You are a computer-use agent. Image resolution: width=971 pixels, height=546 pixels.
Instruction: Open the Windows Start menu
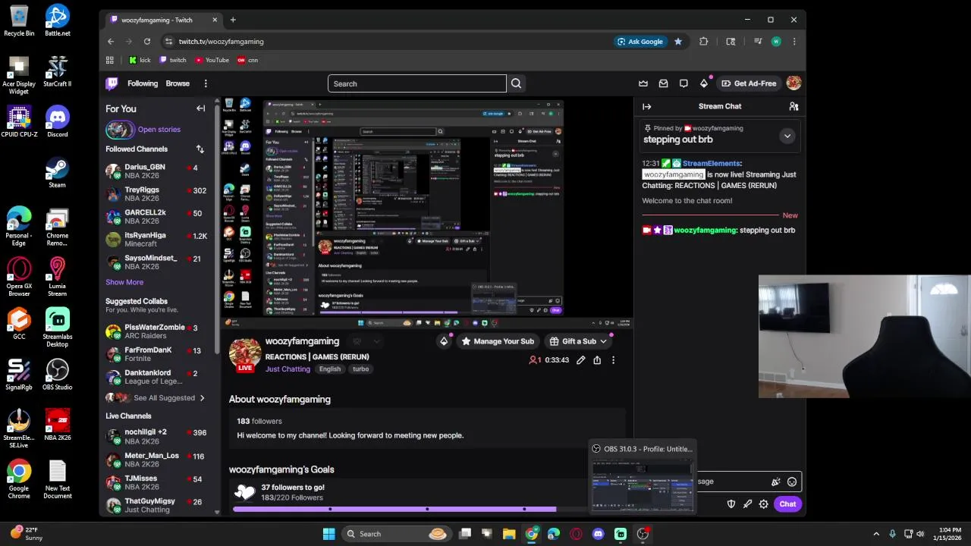pos(328,534)
